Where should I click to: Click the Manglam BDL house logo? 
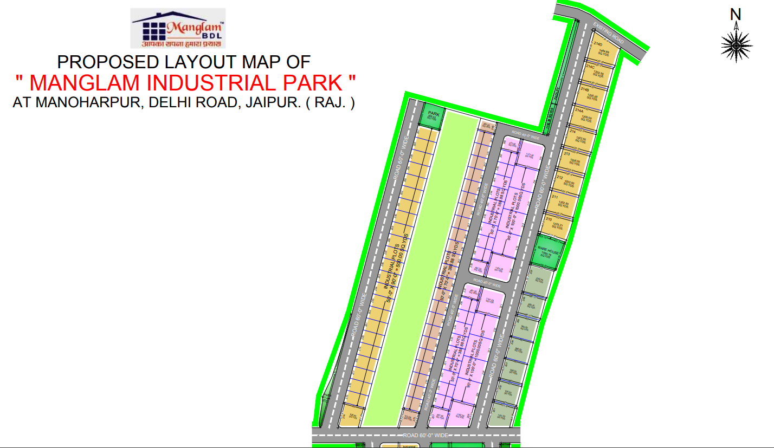[178, 28]
